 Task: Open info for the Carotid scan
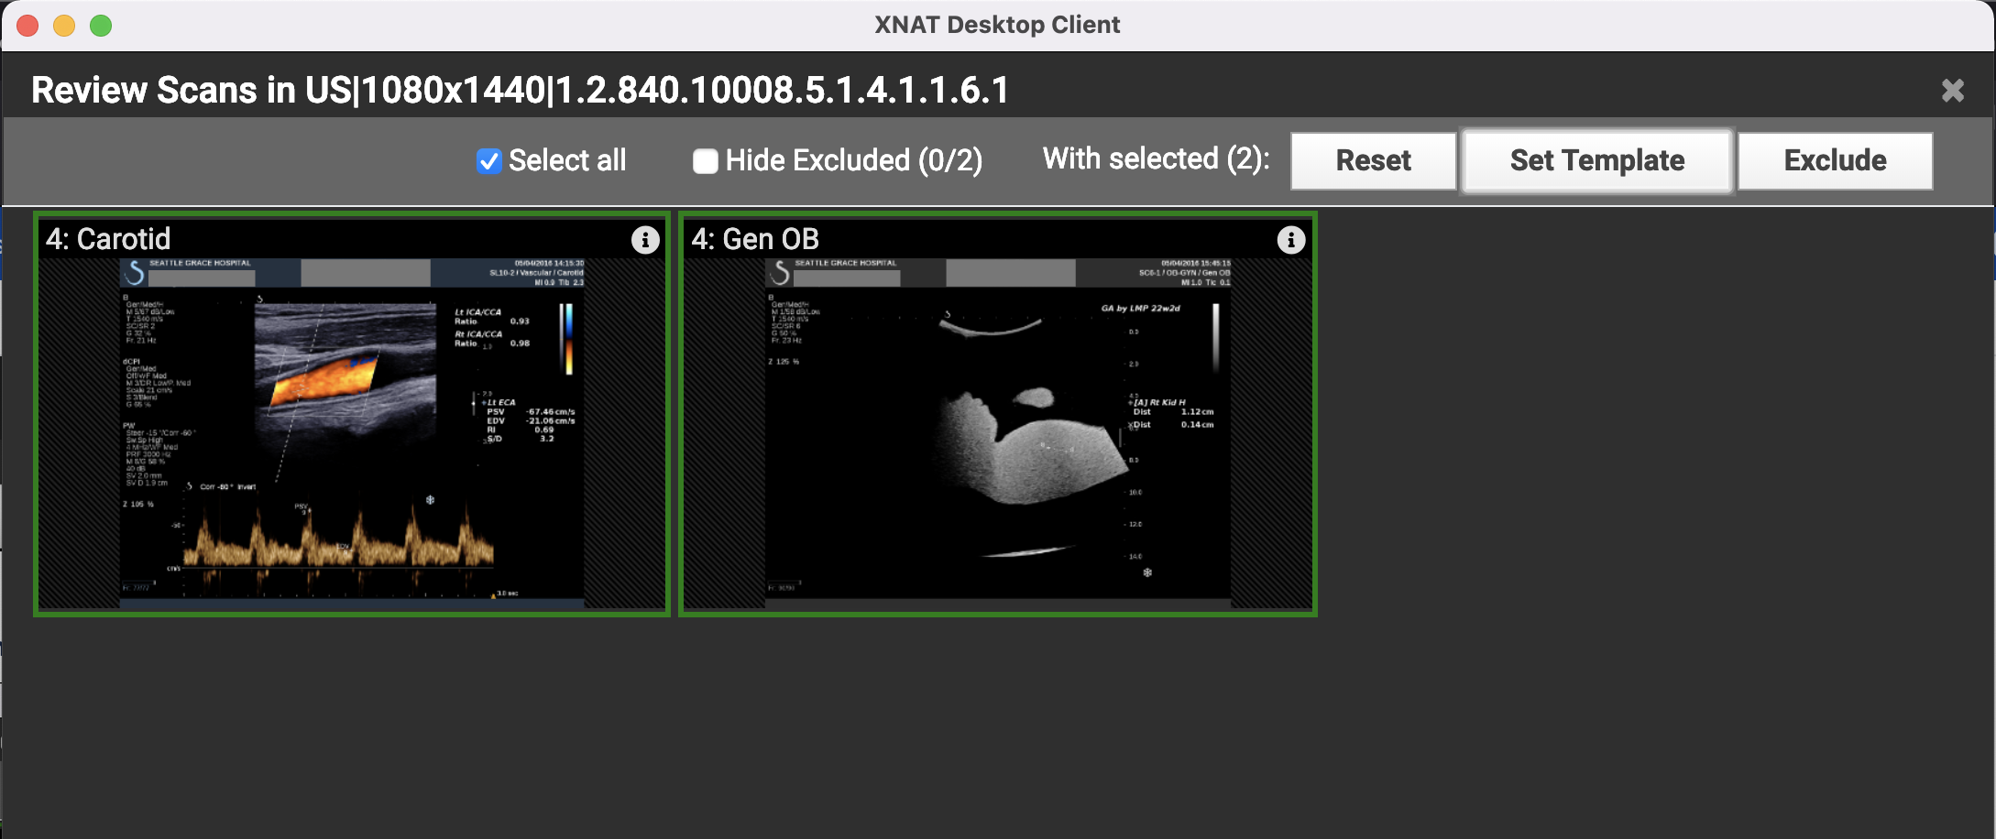(x=645, y=240)
